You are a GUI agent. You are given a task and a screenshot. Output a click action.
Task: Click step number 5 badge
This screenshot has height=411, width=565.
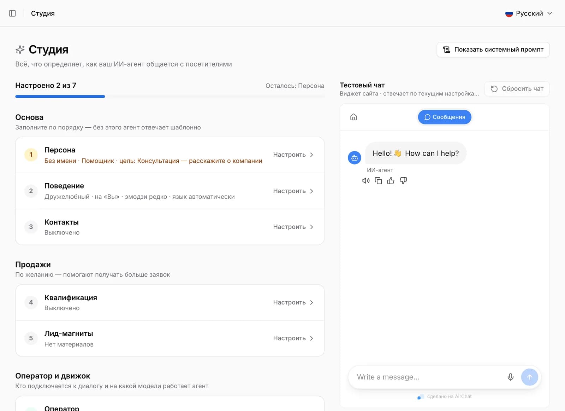[31, 338]
